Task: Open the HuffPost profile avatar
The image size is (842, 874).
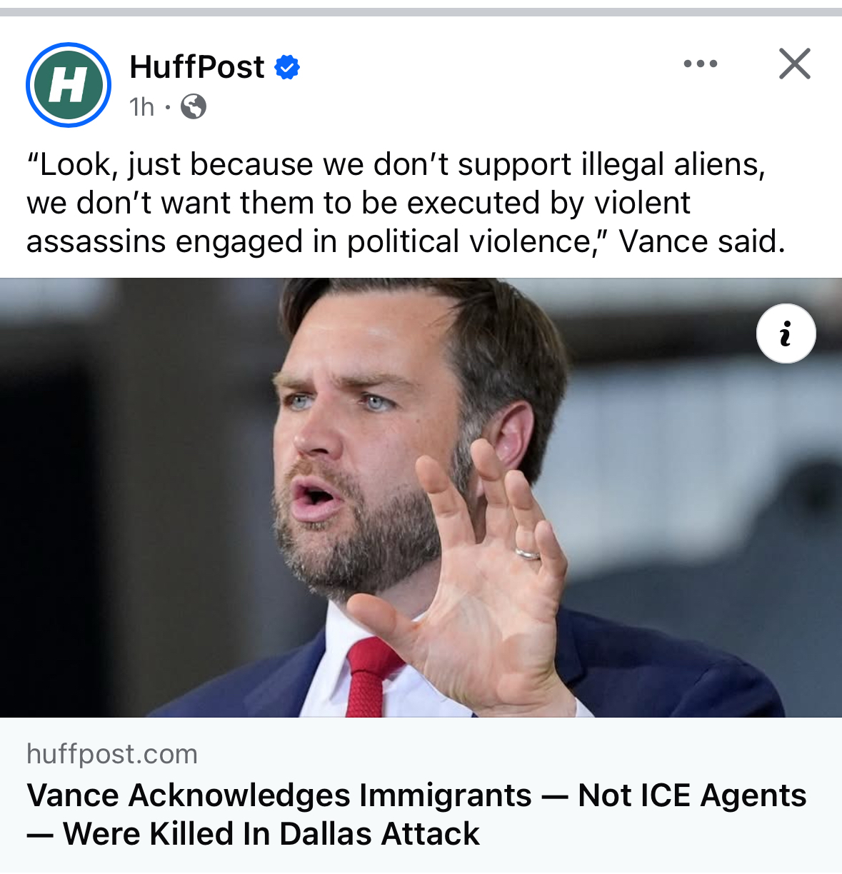Action: (69, 85)
